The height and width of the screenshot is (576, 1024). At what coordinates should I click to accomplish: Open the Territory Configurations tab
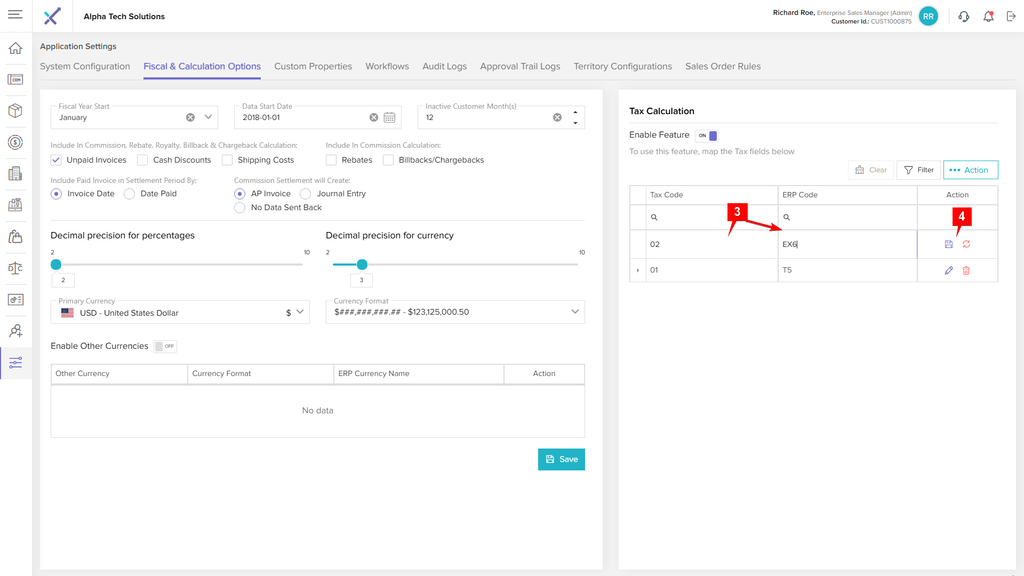point(622,66)
